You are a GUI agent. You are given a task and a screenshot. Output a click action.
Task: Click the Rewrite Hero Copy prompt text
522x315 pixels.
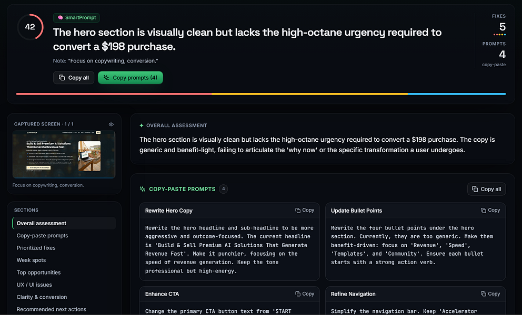[x=229, y=249]
